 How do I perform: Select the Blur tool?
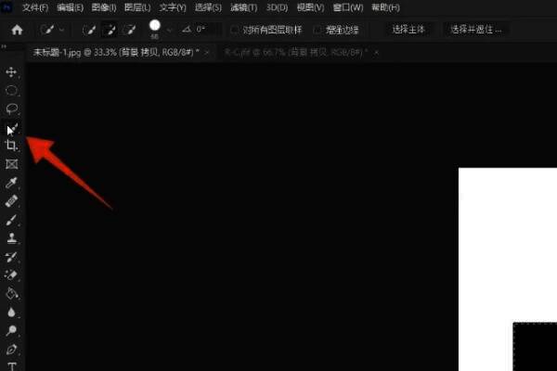click(x=11, y=312)
